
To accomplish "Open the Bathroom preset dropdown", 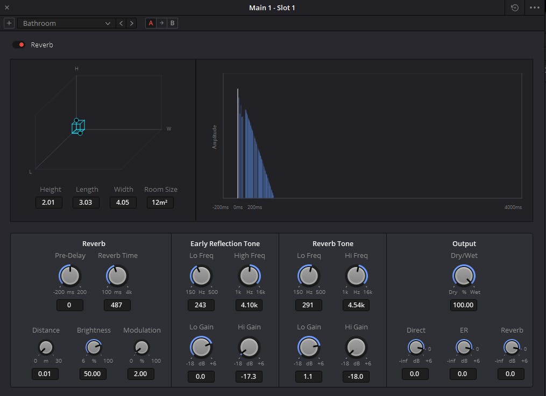I will coord(66,23).
